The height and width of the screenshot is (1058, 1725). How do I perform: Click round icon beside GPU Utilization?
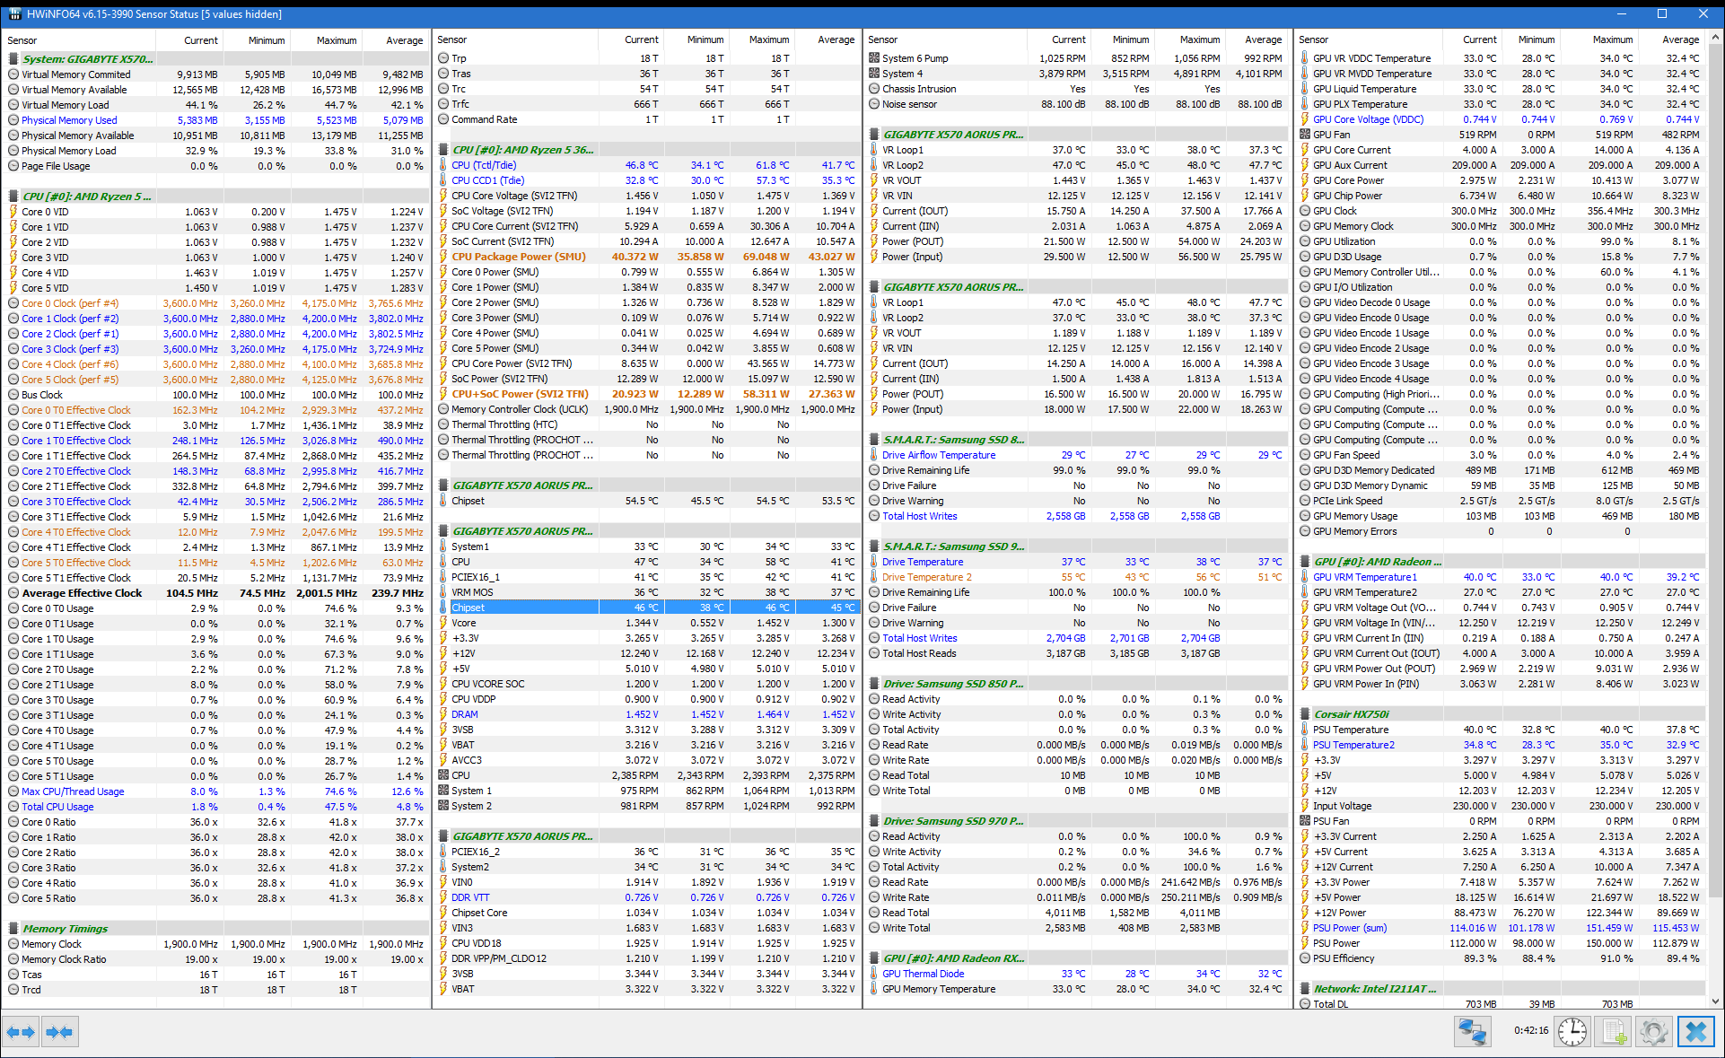click(x=1305, y=241)
